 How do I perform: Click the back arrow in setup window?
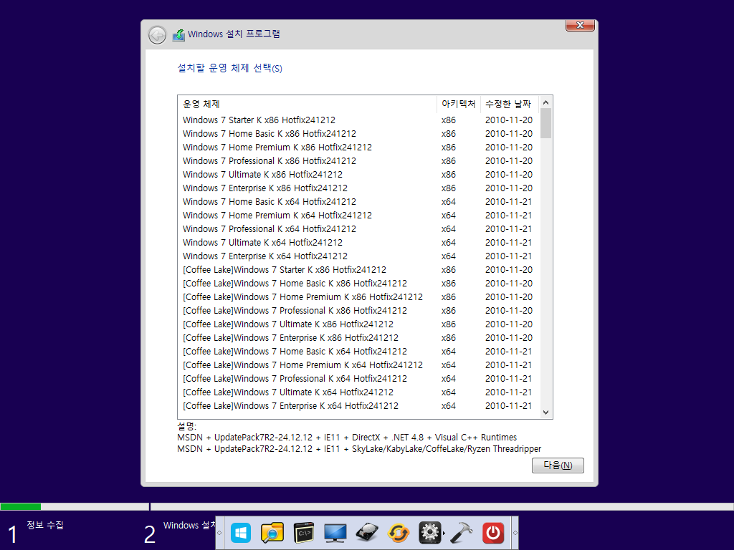(x=157, y=35)
